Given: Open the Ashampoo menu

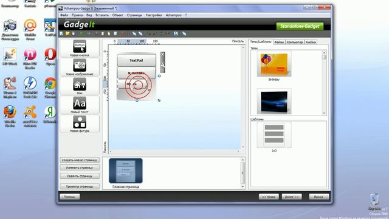Looking at the screenshot, I should coord(173,15).
